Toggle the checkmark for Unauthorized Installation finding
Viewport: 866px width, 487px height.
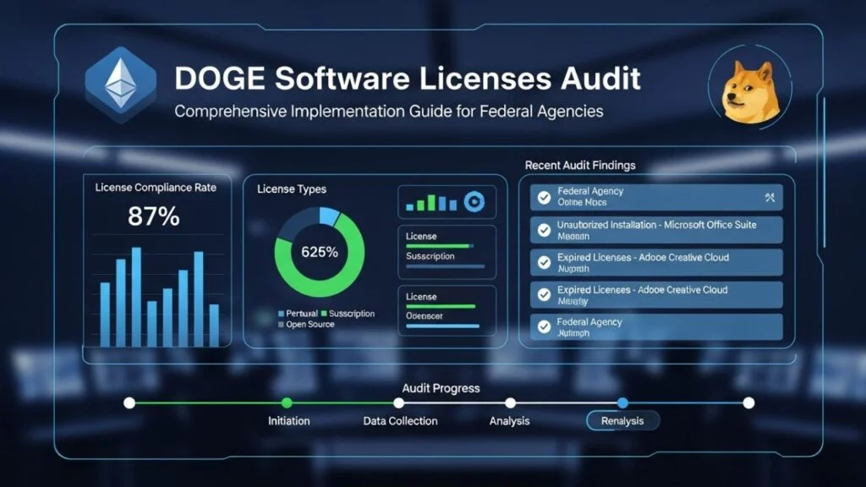pos(544,230)
